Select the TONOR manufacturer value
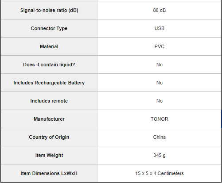The height and width of the screenshot is (183, 222). click(160, 119)
